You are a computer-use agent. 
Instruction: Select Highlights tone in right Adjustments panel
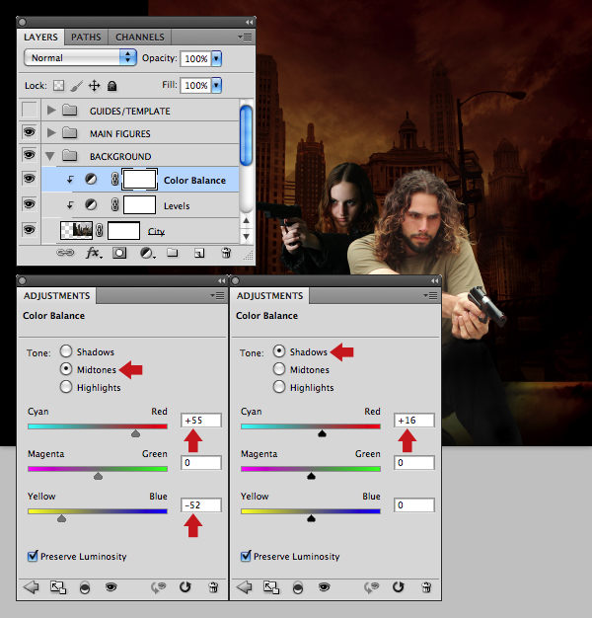coord(279,387)
